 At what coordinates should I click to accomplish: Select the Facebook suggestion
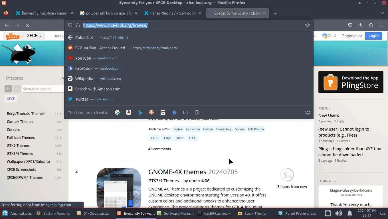click(x=188, y=68)
